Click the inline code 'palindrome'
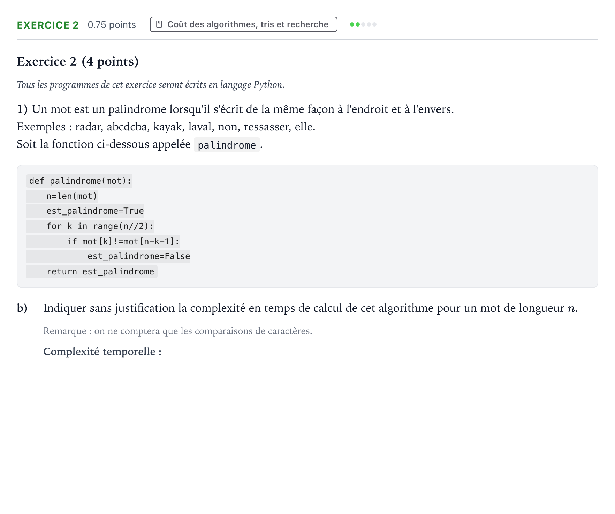The image size is (615, 514). (227, 145)
